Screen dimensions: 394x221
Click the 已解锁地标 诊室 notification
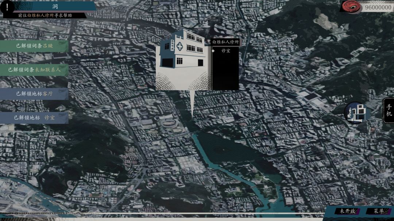[x=34, y=118]
